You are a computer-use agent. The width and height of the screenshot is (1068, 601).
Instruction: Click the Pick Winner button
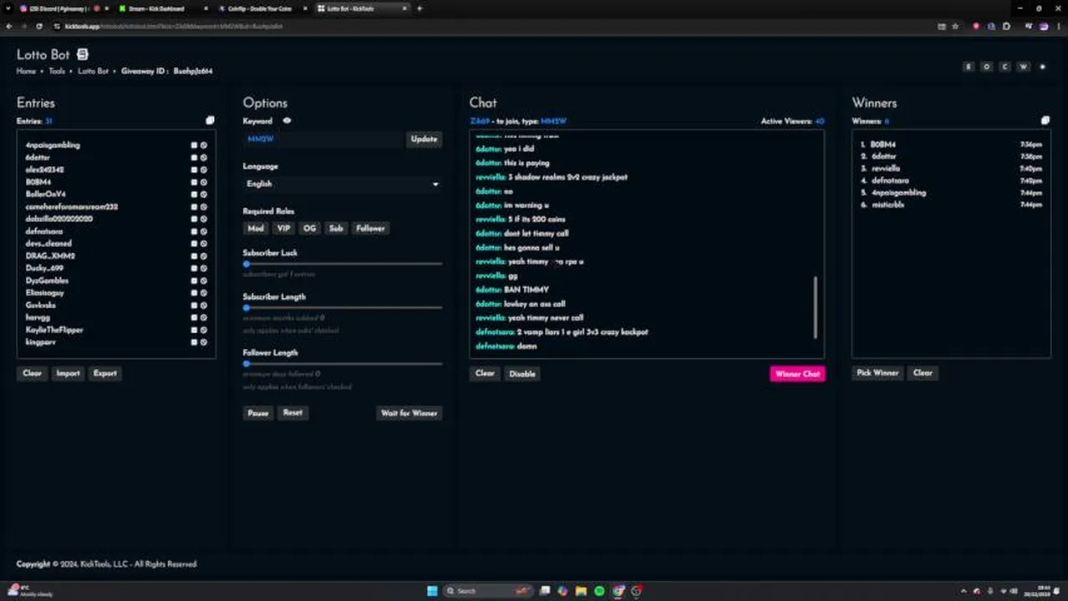click(x=877, y=373)
